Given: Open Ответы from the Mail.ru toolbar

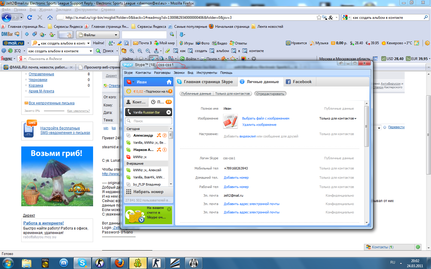Looking at the screenshot, I should 238,43.
